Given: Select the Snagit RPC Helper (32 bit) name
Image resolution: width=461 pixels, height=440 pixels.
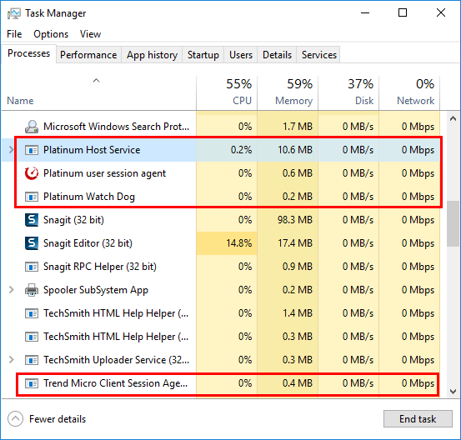Looking at the screenshot, I should click(100, 267).
